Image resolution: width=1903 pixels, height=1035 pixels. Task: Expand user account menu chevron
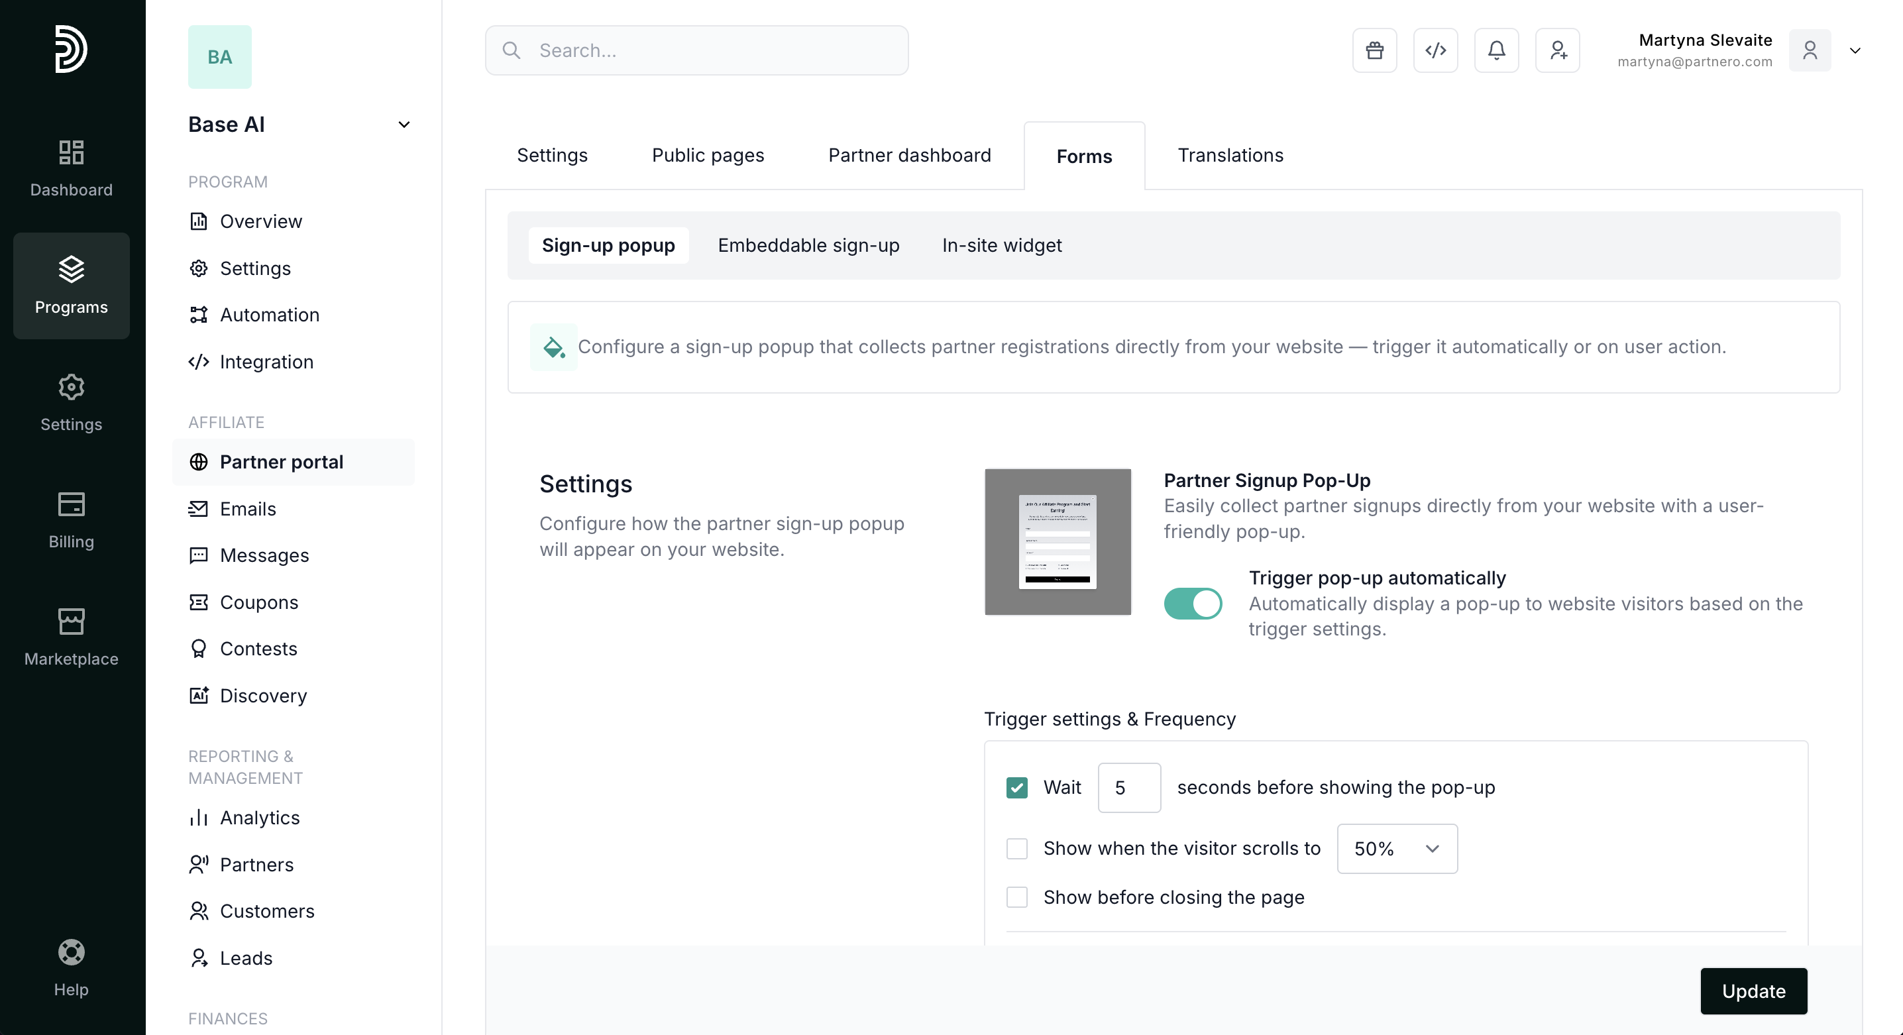coord(1854,50)
